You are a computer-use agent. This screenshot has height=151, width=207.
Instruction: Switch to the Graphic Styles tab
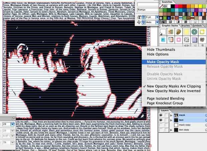pos(170,26)
